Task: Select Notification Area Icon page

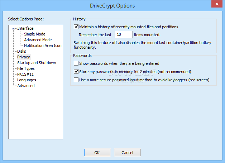Action: (x=43, y=45)
